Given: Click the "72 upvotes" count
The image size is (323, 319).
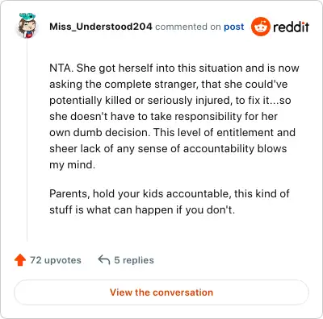Looking at the screenshot, I should 56,260.
